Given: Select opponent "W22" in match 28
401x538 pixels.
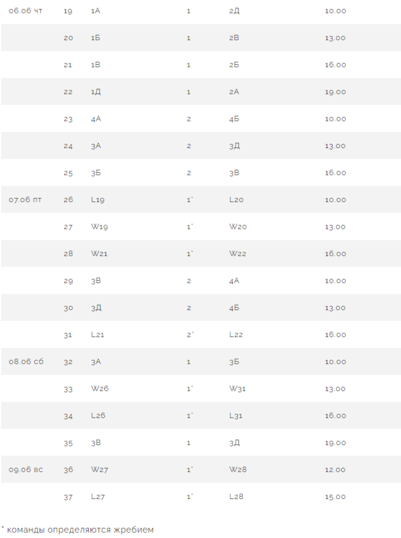Looking at the screenshot, I should [x=238, y=253].
